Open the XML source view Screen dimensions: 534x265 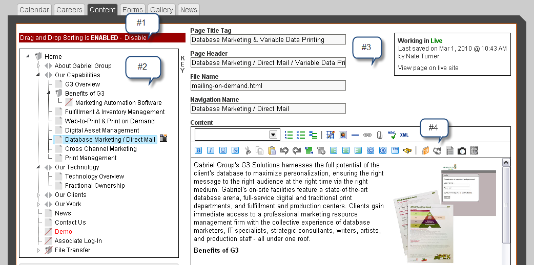[x=404, y=135]
